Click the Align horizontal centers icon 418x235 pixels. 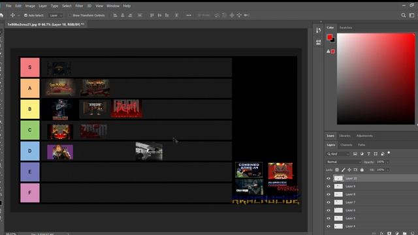pyautogui.click(x=123, y=16)
